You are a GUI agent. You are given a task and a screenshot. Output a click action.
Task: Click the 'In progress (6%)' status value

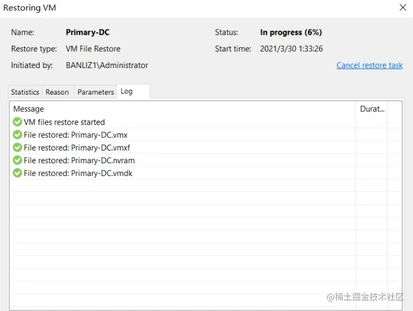(x=291, y=32)
